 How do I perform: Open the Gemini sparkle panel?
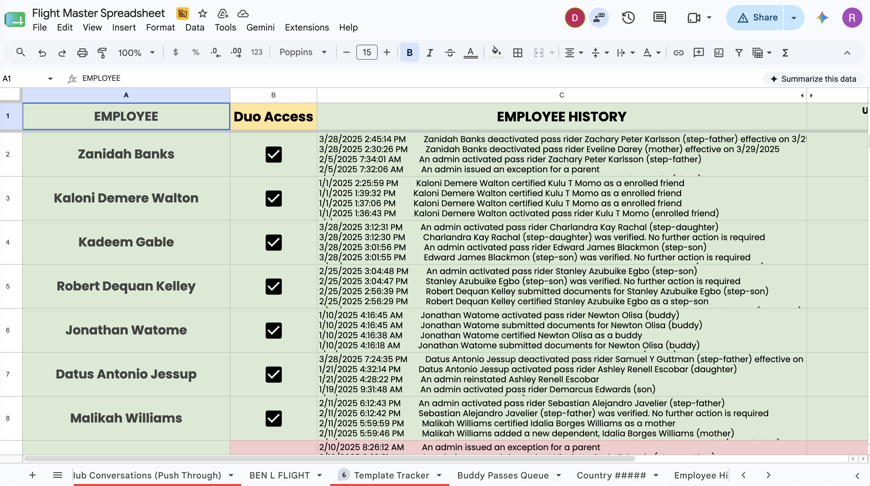pyautogui.click(x=822, y=18)
